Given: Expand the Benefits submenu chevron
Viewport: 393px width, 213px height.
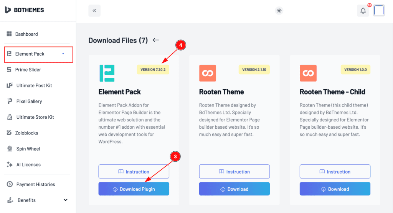Looking at the screenshot, I should (65, 200).
